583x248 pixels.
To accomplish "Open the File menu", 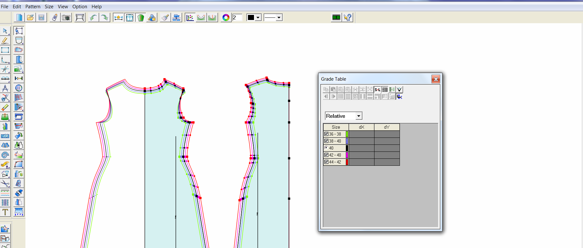I will (x=4, y=6).
